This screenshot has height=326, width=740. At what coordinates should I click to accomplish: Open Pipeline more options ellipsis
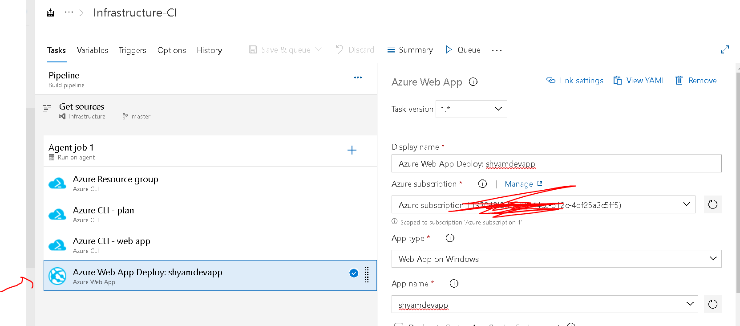click(x=358, y=77)
